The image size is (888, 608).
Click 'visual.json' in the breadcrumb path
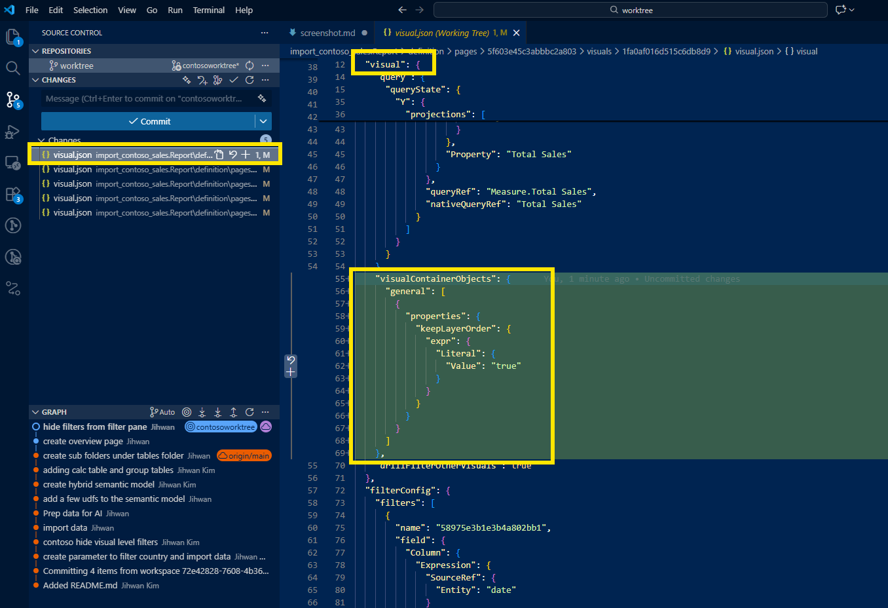tap(749, 51)
